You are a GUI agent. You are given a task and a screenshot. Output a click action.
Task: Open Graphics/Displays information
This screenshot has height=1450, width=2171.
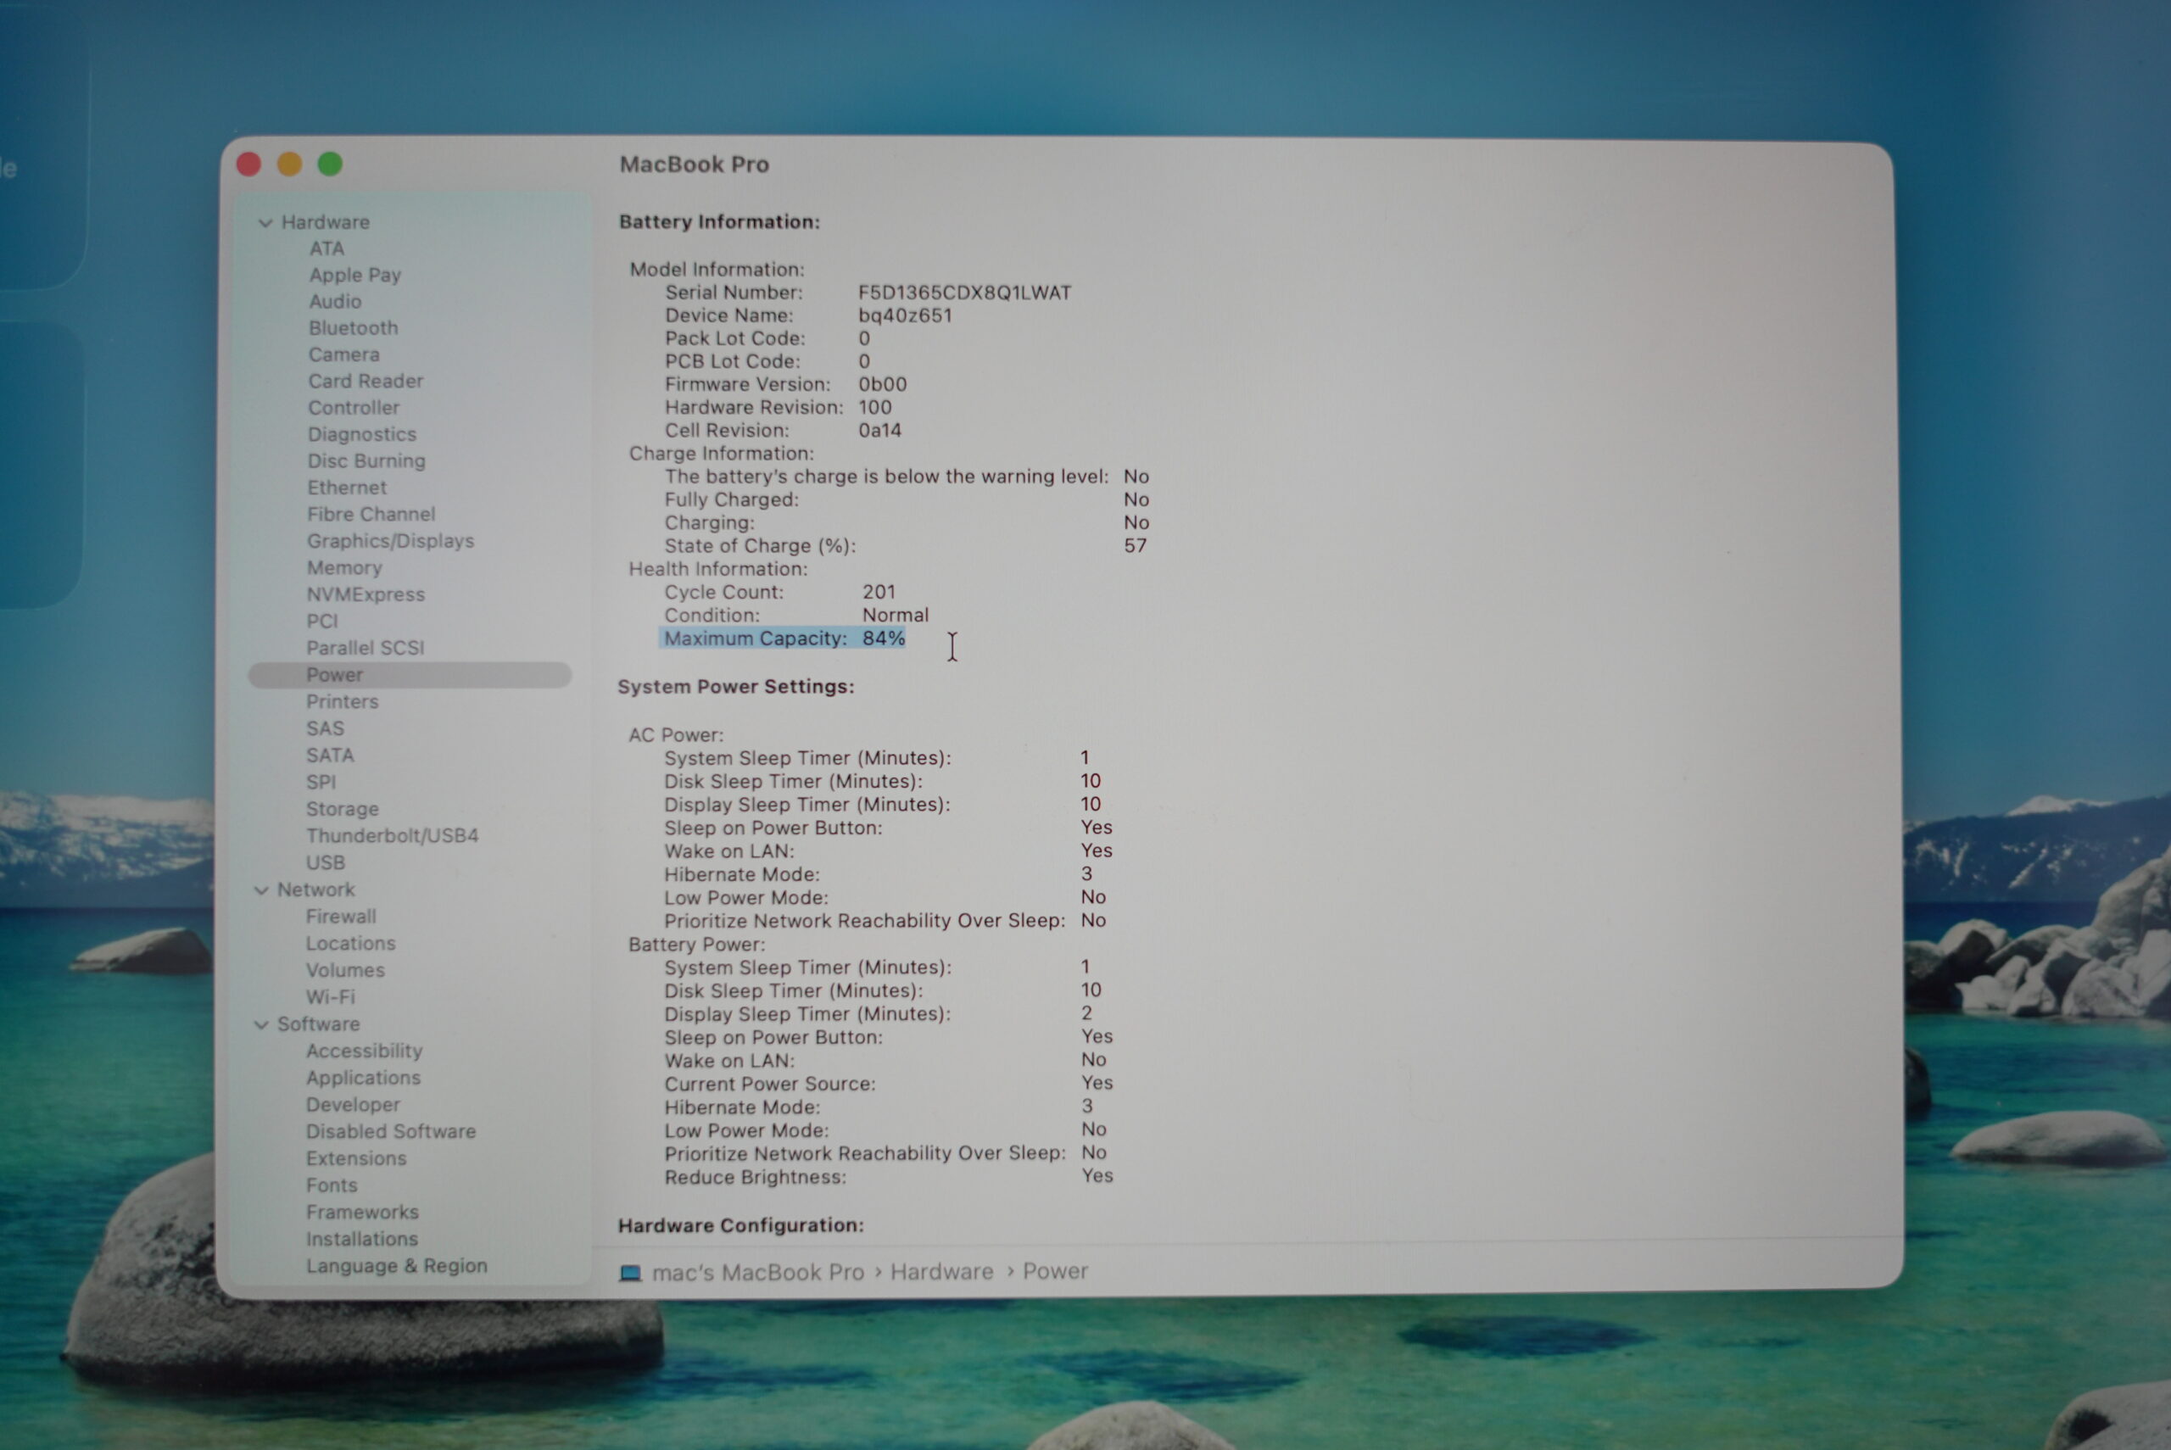pos(390,542)
